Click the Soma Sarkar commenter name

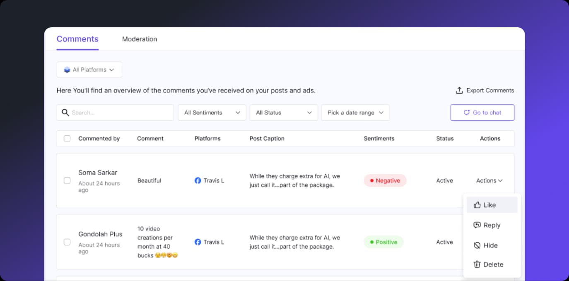(x=98, y=173)
